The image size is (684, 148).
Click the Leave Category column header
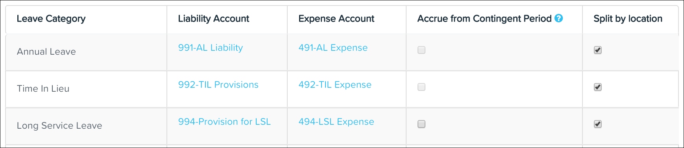[51, 19]
